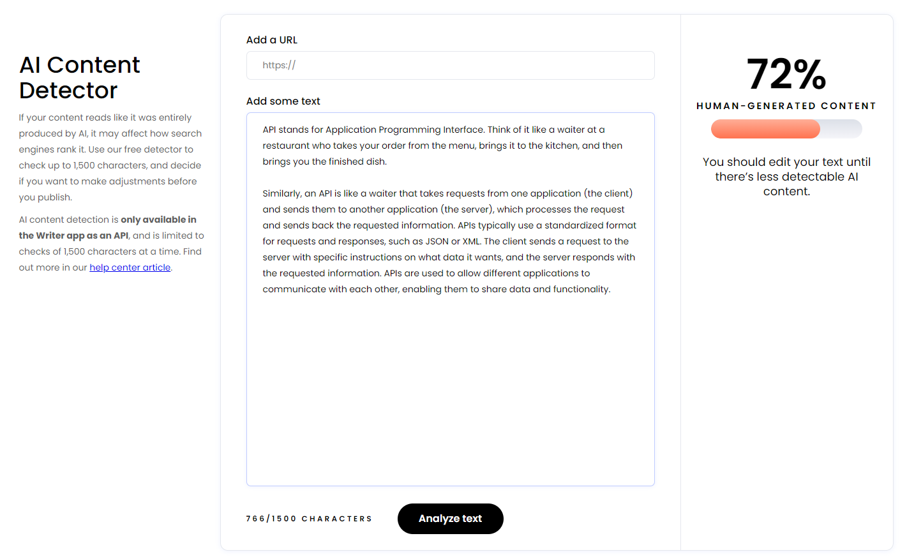Click the Add some text label
The image size is (907, 559).
(283, 101)
